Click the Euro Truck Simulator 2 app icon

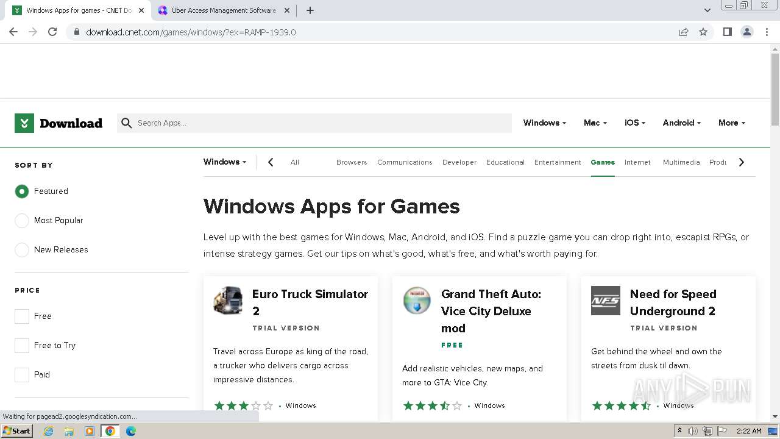coord(228,301)
